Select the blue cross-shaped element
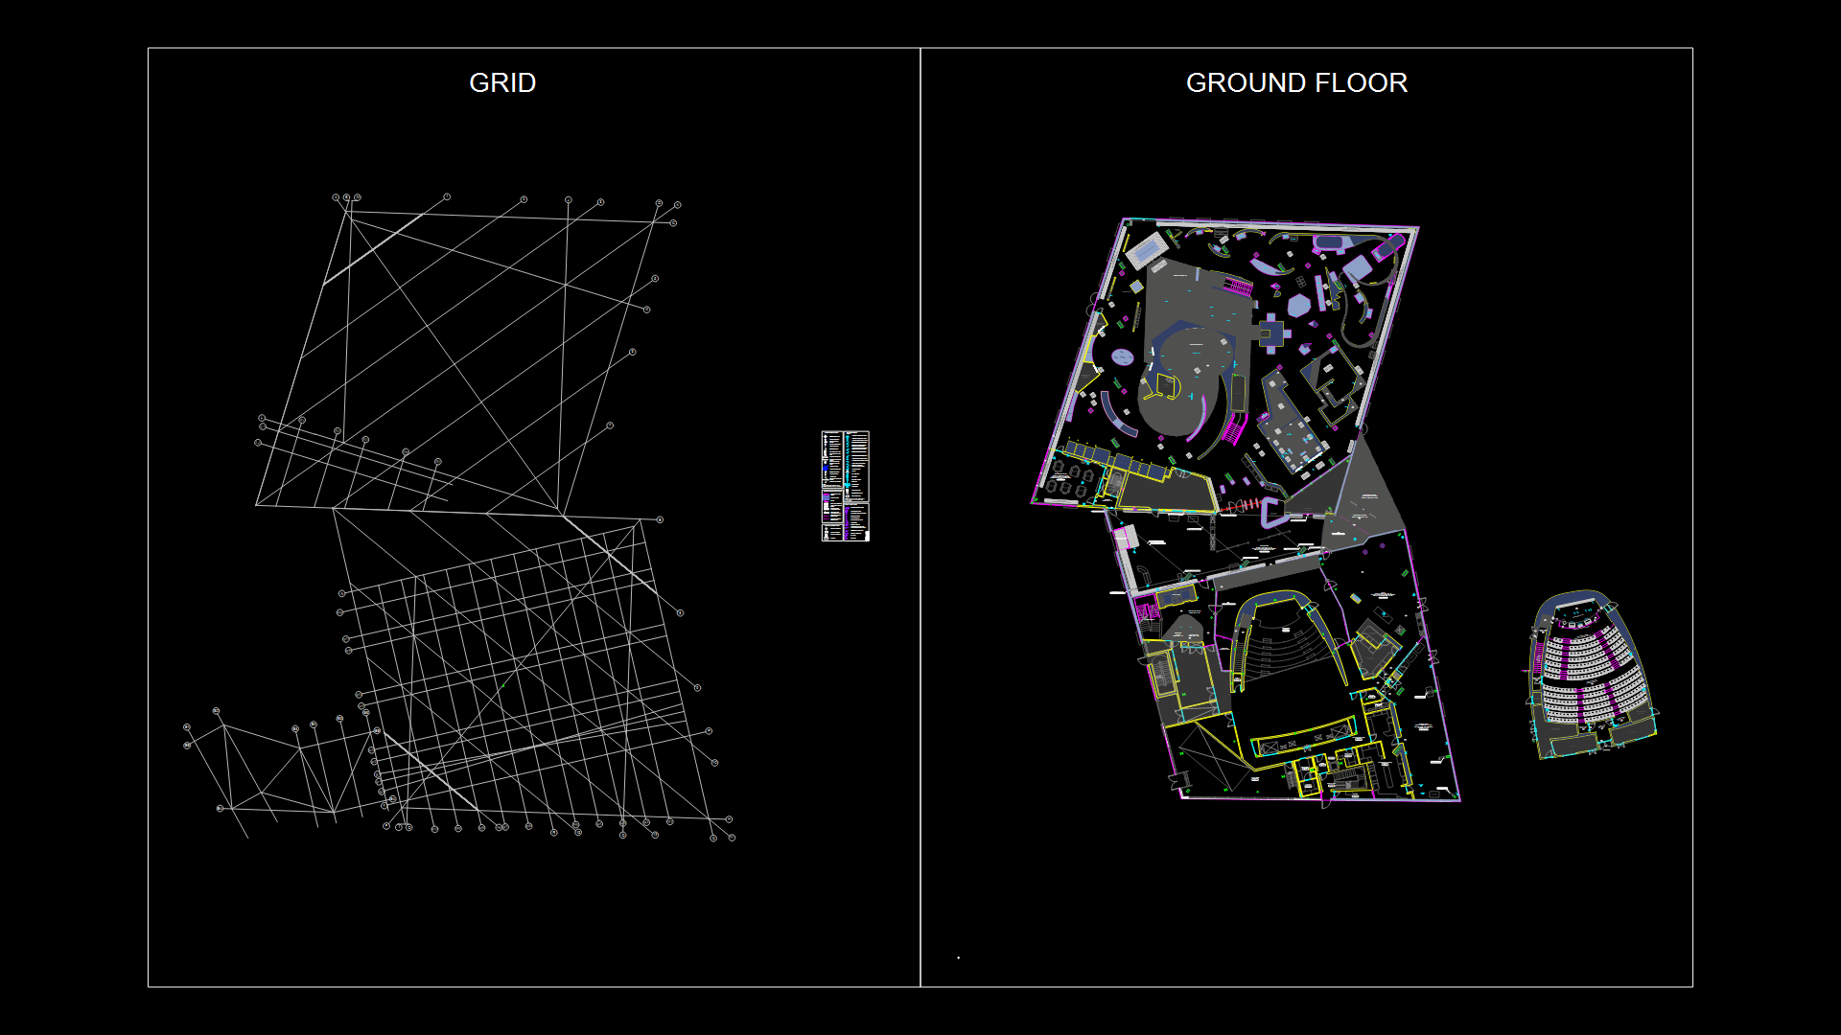The height and width of the screenshot is (1035, 1841). click(x=1270, y=333)
